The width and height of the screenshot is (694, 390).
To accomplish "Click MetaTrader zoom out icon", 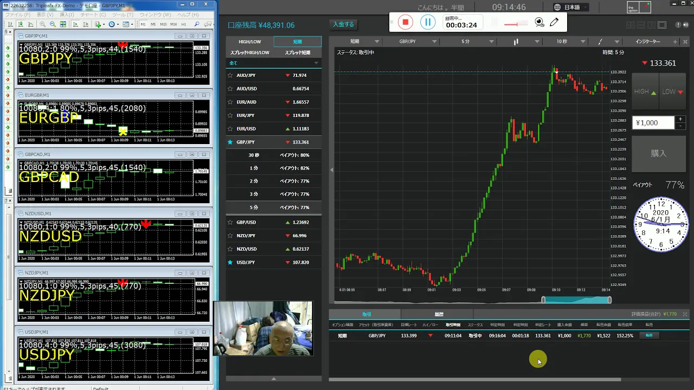I will click(53, 24).
